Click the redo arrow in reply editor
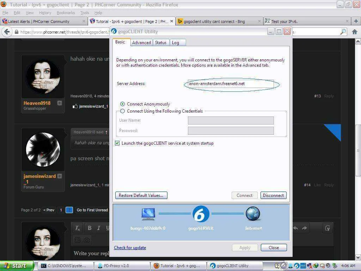 tap(305, 228)
